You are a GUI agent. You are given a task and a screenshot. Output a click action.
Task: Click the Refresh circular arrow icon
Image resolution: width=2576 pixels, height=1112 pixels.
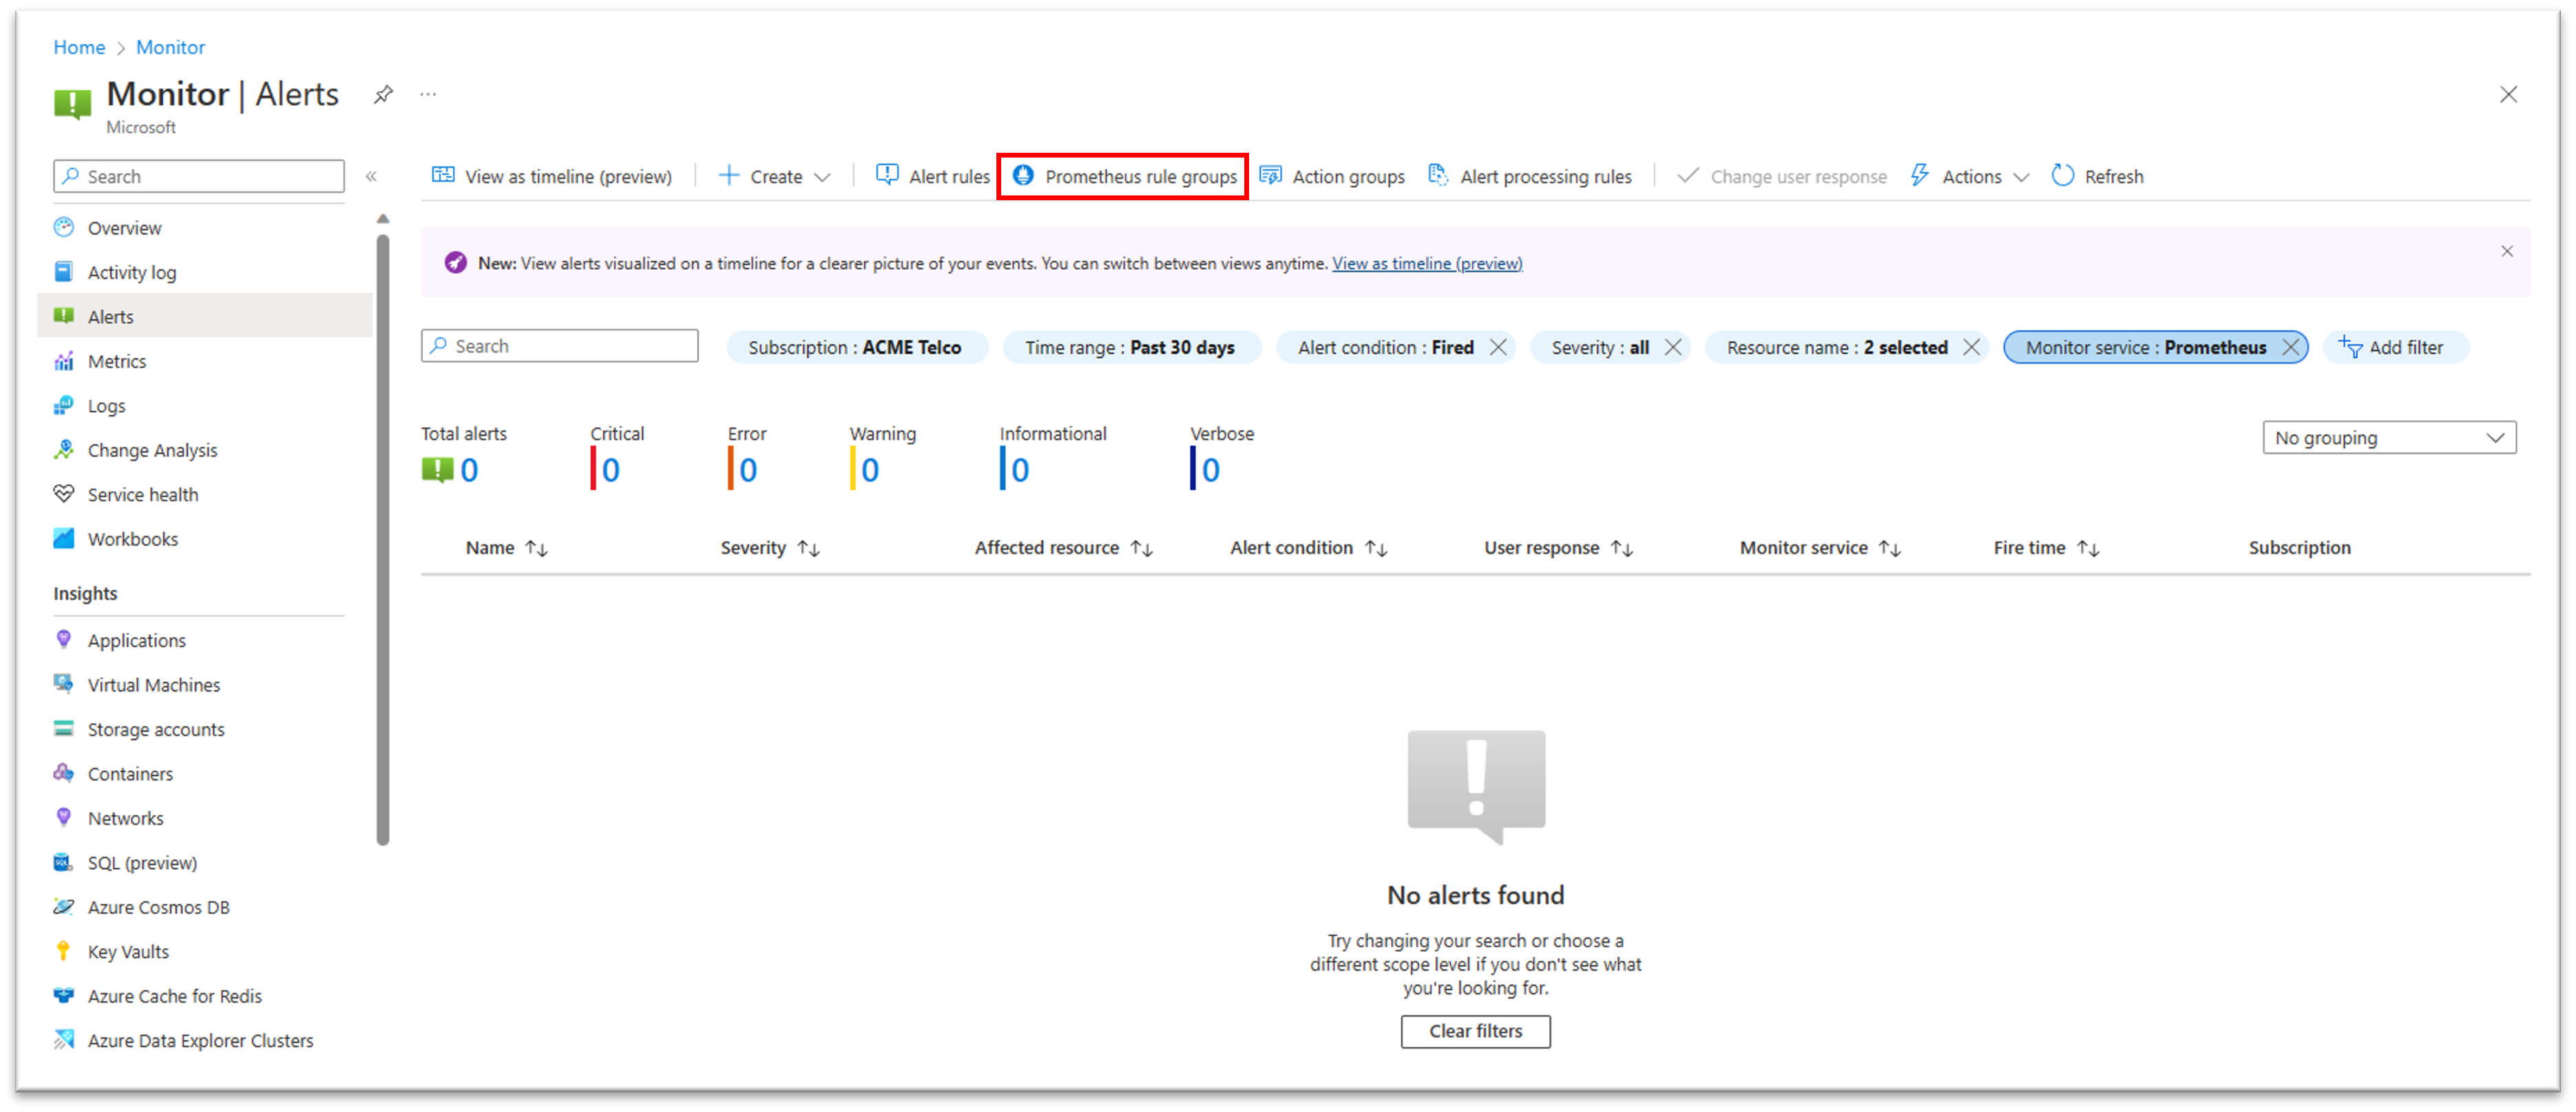tap(2065, 175)
